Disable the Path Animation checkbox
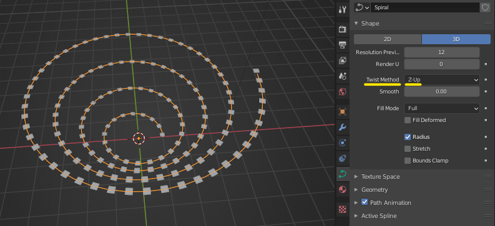The width and height of the screenshot is (495, 226). (365, 202)
